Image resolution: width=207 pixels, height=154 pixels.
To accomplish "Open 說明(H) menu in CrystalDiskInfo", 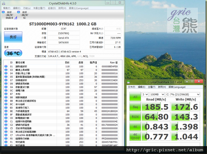I will (x=62, y=8).
